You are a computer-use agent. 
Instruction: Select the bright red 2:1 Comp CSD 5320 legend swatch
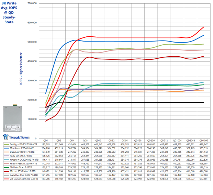(x=7, y=179)
